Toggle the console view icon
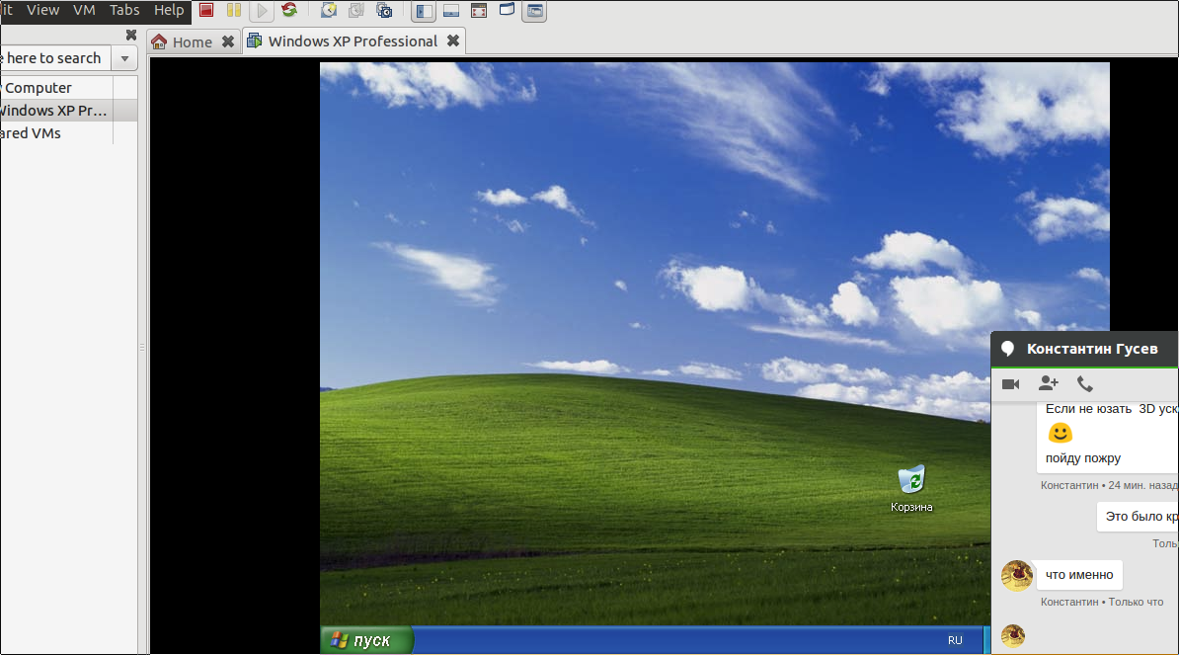This screenshot has height=655, width=1179. pyautogui.click(x=534, y=11)
